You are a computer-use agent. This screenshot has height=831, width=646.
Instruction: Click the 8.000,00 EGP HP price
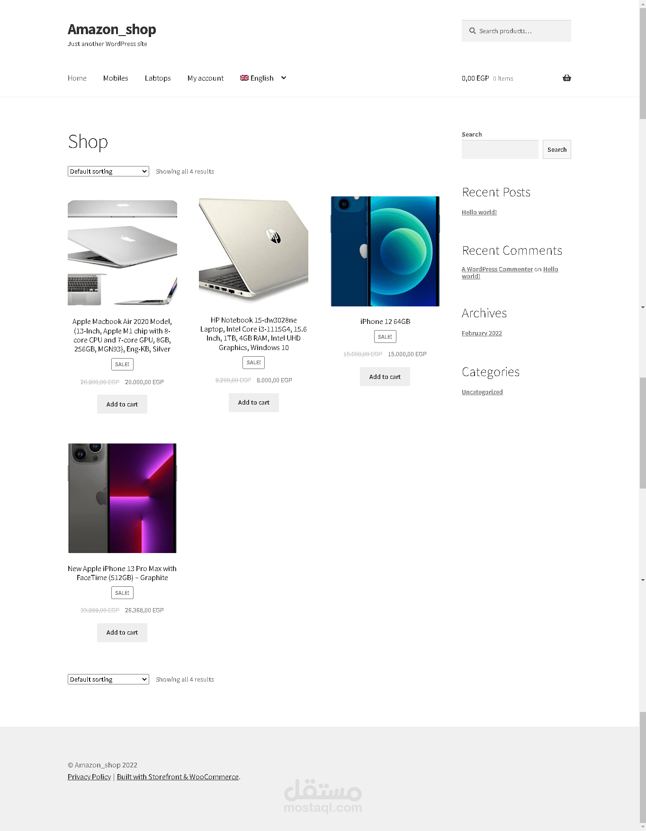pyautogui.click(x=274, y=380)
